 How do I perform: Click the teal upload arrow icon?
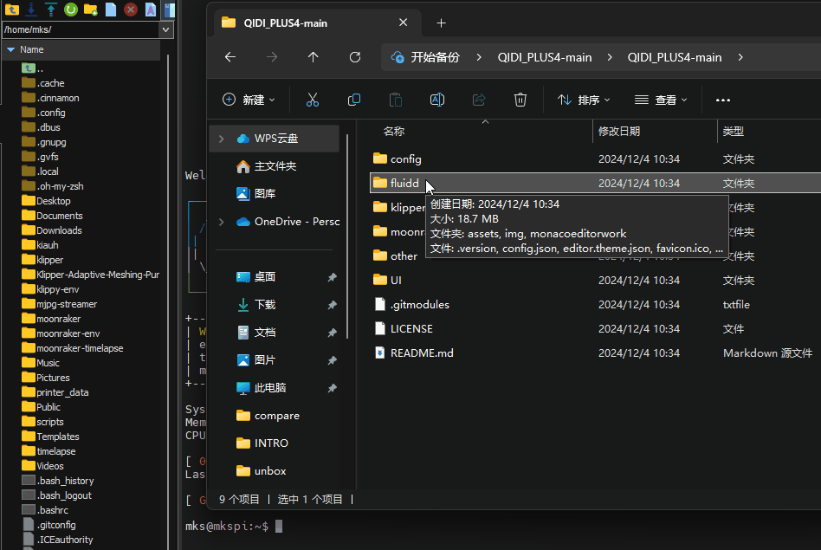(51, 10)
